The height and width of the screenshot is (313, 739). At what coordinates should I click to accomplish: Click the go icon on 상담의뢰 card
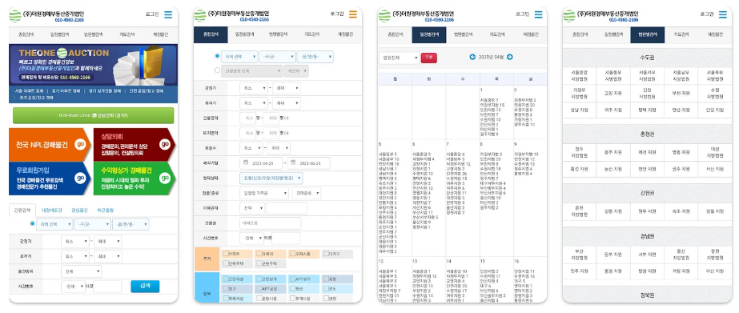(x=165, y=144)
